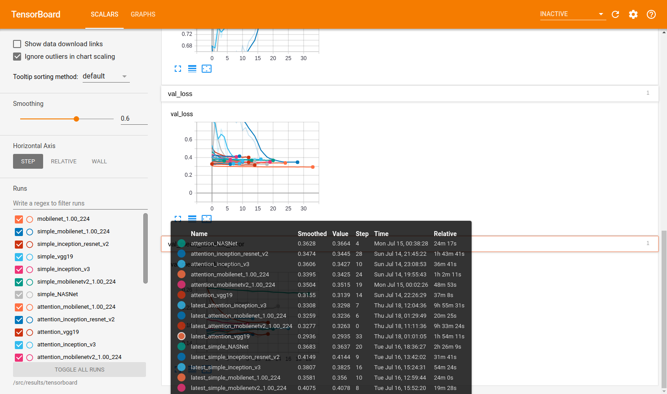Select only the simple_inception_v3 run circle
This screenshot has height=394, width=667.
click(x=30, y=270)
